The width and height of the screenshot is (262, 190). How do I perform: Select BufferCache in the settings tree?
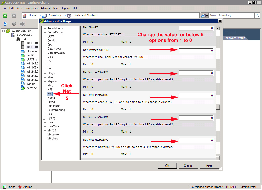(x=55, y=32)
